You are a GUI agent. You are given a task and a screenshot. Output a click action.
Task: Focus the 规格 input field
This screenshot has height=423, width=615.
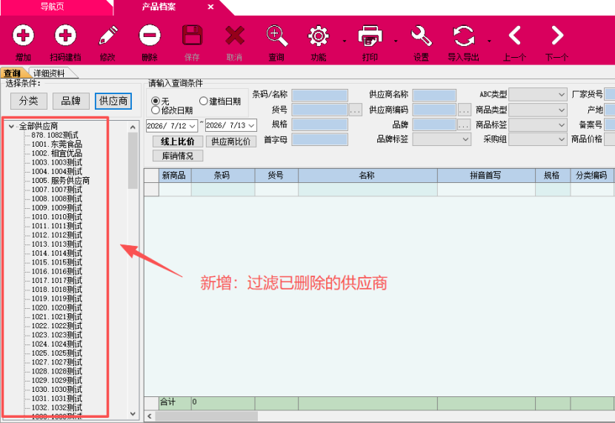tap(319, 124)
